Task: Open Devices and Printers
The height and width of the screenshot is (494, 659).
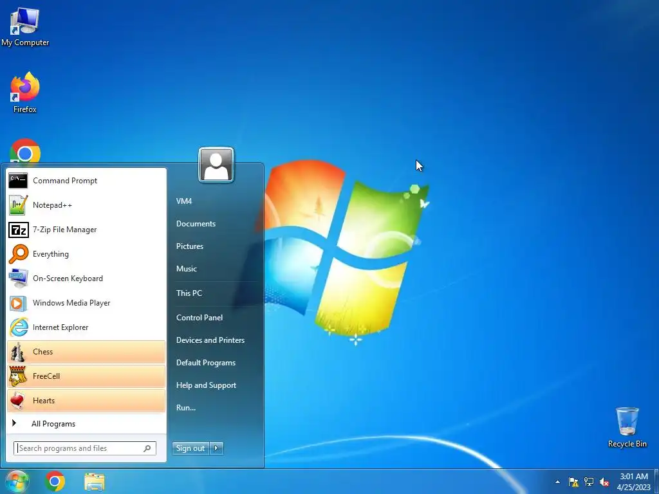Action: tap(210, 340)
